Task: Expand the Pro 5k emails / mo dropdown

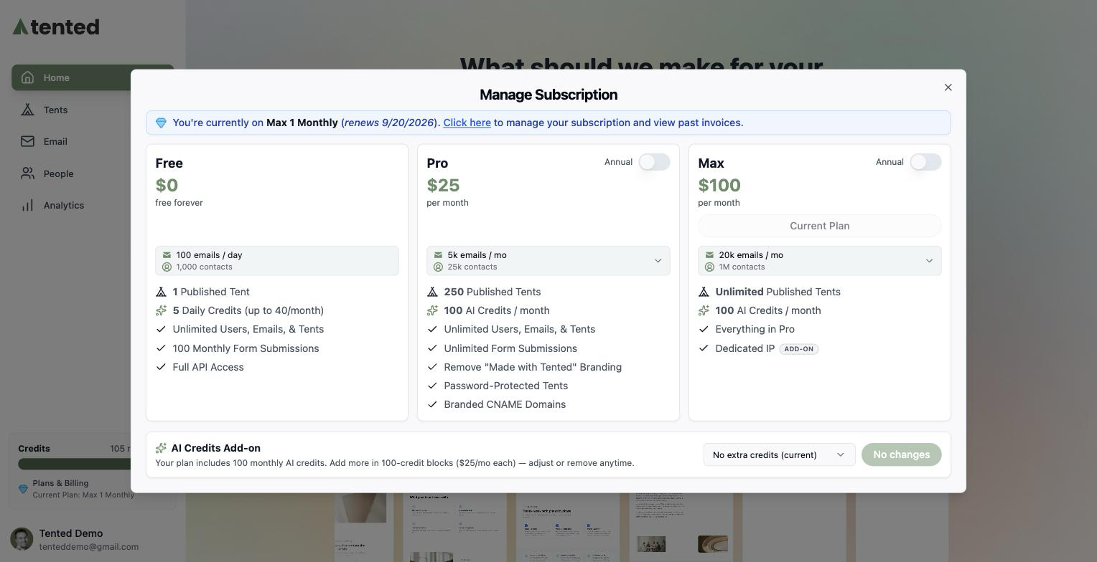Action: [548, 261]
